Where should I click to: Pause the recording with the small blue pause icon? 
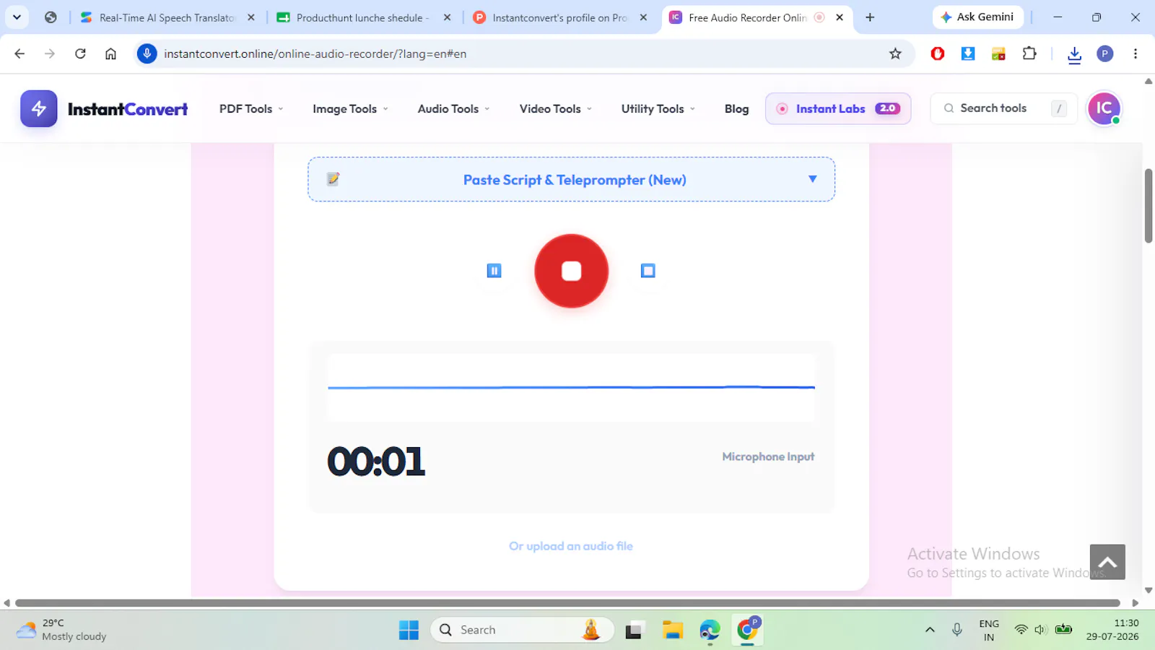[x=494, y=271]
